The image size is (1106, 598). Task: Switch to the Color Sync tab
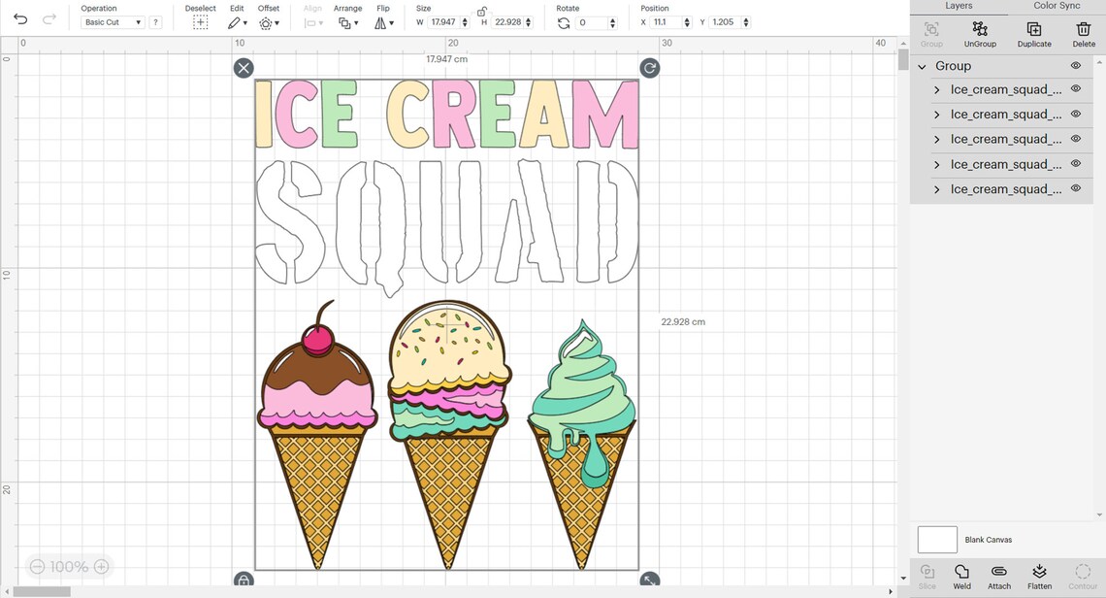[x=1056, y=6]
